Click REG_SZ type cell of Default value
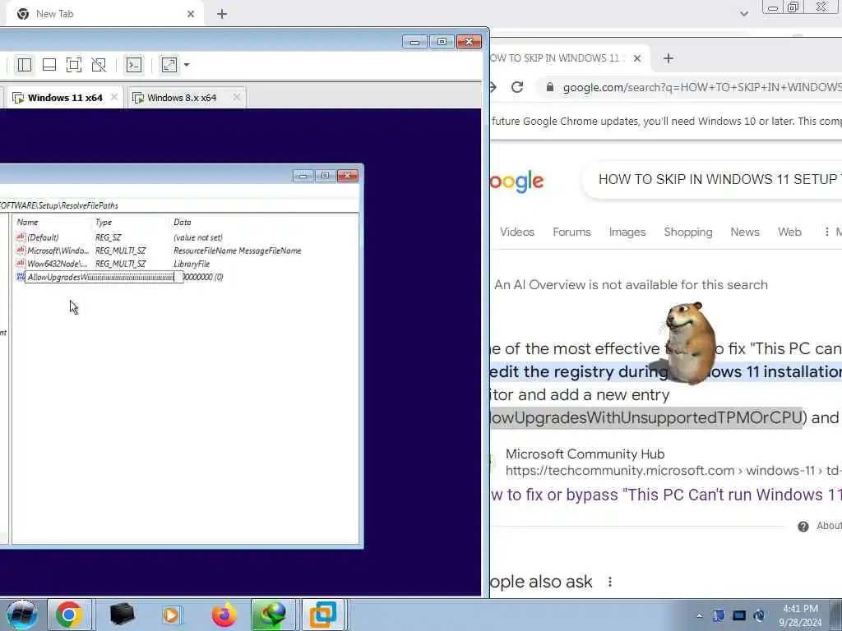 [x=109, y=237]
